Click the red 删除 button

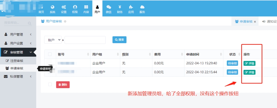click(63, 85)
